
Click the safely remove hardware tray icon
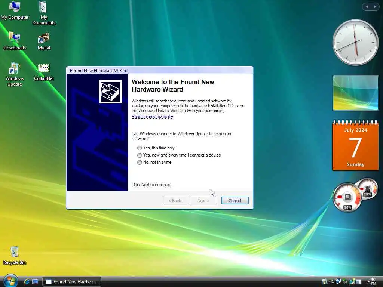pyautogui.click(x=331, y=282)
